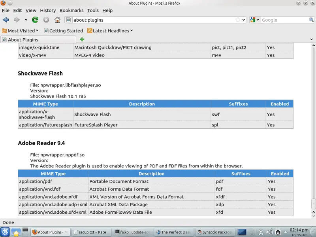This screenshot has width=316, height=237.
Task: Click the desktop pager in the panel
Action: click(25, 232)
